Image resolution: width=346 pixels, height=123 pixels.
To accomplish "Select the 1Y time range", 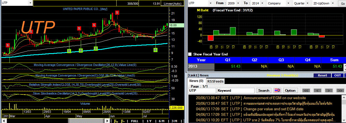I will 149,121.
